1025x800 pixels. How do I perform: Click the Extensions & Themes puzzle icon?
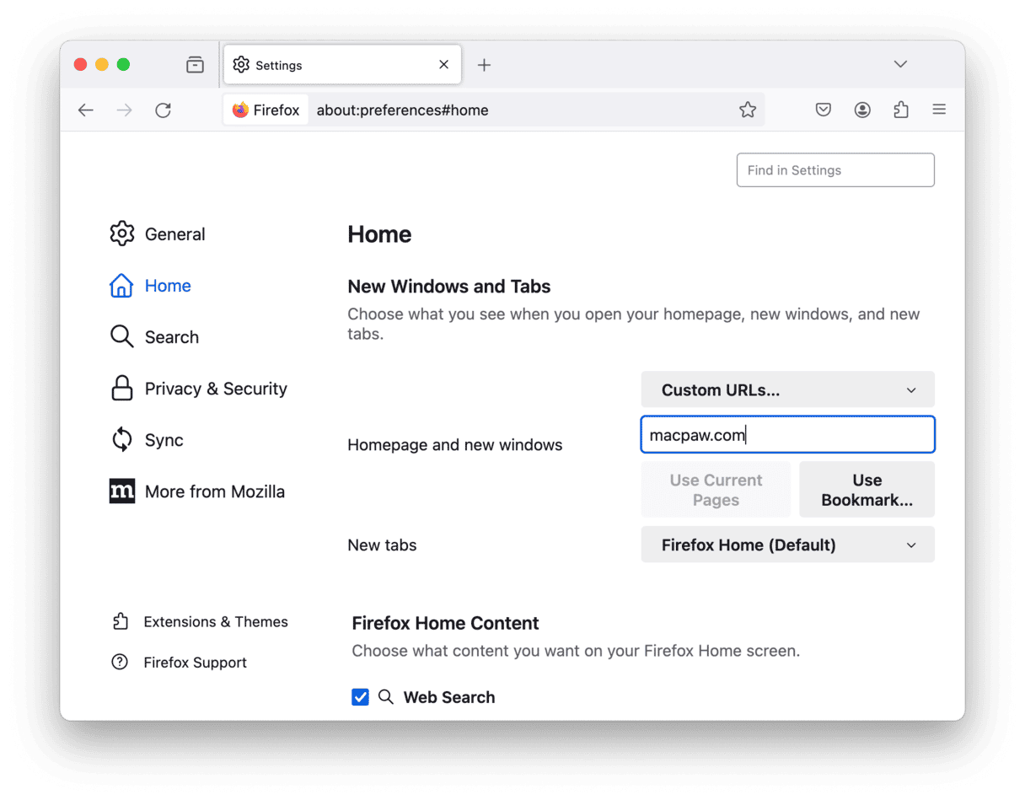(121, 621)
